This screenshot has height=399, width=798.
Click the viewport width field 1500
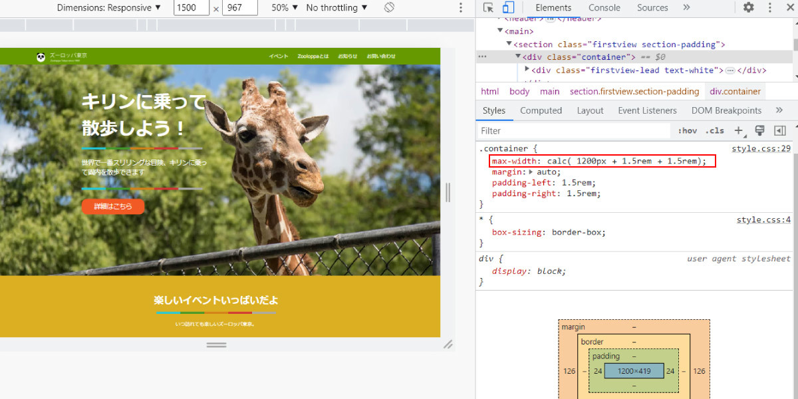[x=192, y=8]
